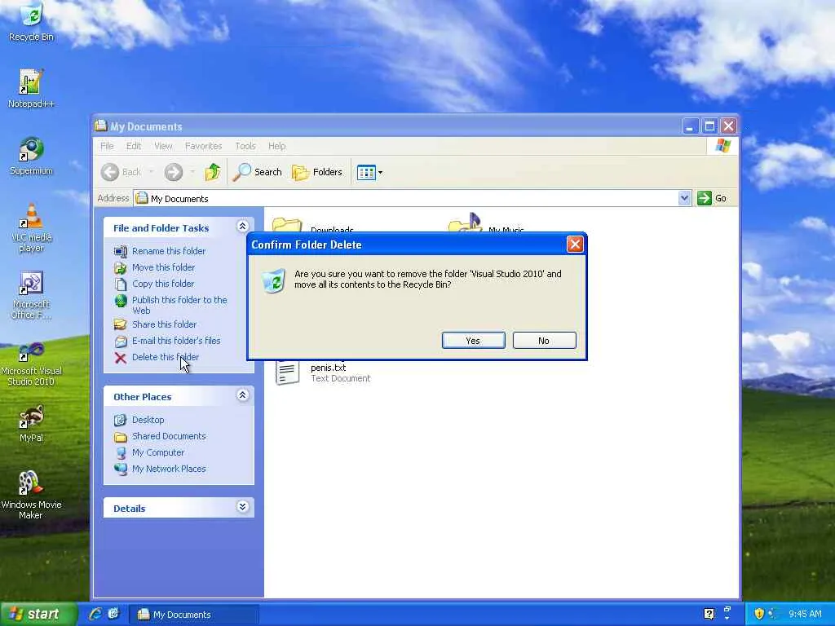Click the Go button
The width and height of the screenshot is (835, 626).
pyautogui.click(x=712, y=198)
